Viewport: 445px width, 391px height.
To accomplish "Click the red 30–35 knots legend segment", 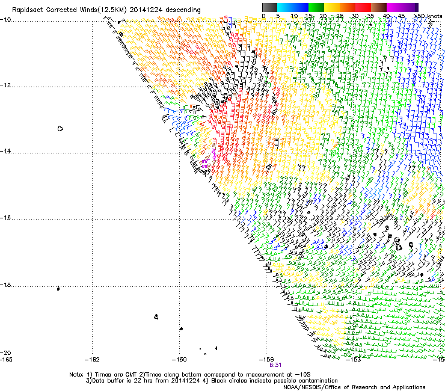I will pyautogui.click(x=363, y=7).
